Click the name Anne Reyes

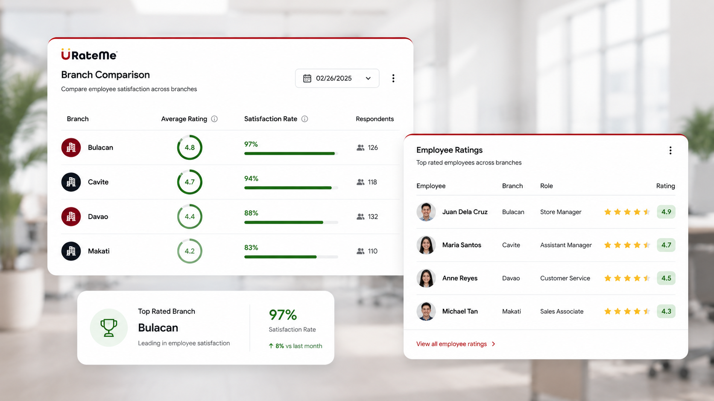(460, 278)
